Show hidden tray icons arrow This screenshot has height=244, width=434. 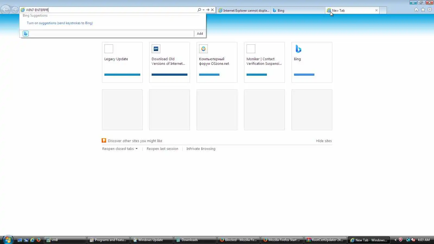pyautogui.click(x=395, y=240)
